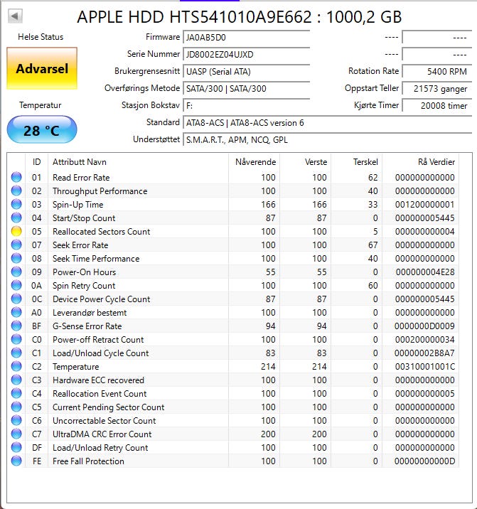Go to previous disk with back arrow
The height and width of the screenshot is (509, 477).
click(15, 16)
